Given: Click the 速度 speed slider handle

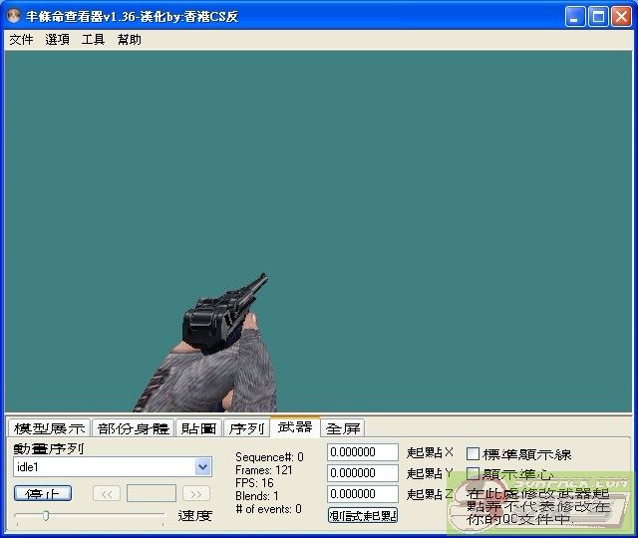Looking at the screenshot, I should coord(45,515).
